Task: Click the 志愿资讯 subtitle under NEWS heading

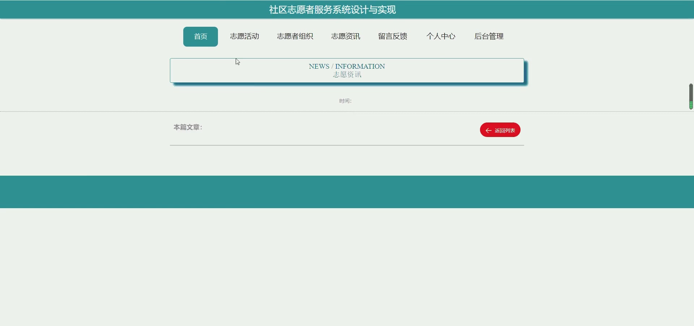Action: [x=347, y=75]
